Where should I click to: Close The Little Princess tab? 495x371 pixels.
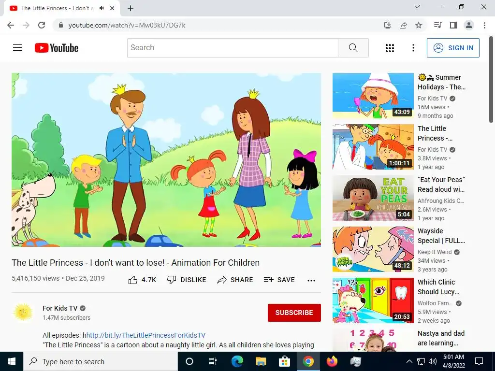point(112,8)
